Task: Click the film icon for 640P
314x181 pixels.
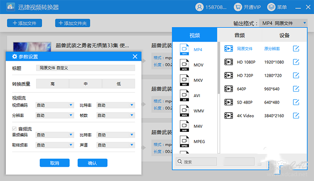Action: coord(228,89)
